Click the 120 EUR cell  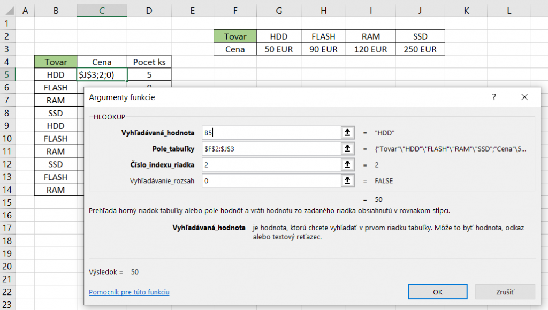(370, 49)
